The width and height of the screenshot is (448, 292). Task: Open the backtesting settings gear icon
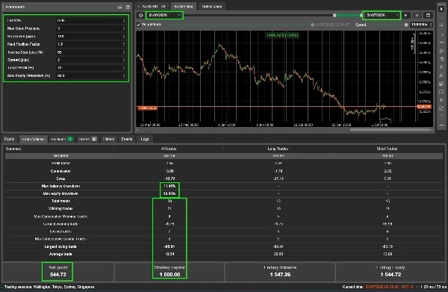141,16
